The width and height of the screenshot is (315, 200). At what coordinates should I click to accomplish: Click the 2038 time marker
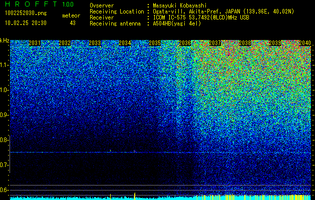pos(245,43)
